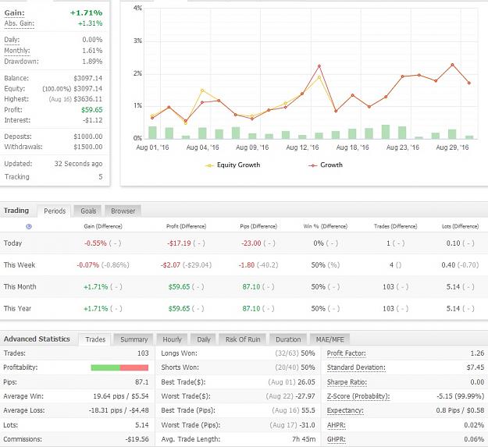Open the Daily statistics tab

point(204,339)
